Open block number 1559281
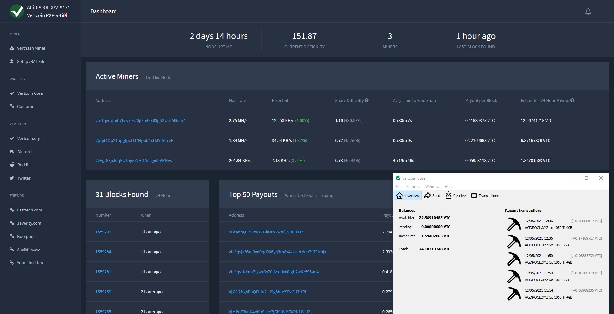This screenshot has height=314, width=614. click(x=103, y=272)
